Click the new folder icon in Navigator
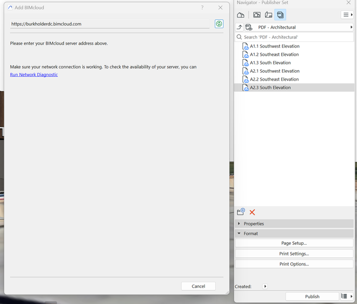Image resolution: width=357 pixels, height=304 pixels. [x=241, y=212]
